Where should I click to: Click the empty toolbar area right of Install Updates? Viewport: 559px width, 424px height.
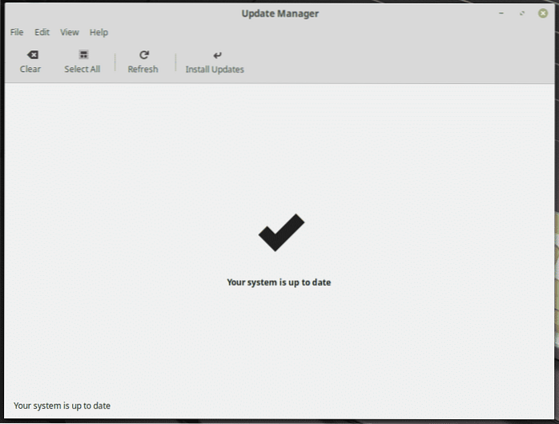pyautogui.click(x=400, y=62)
